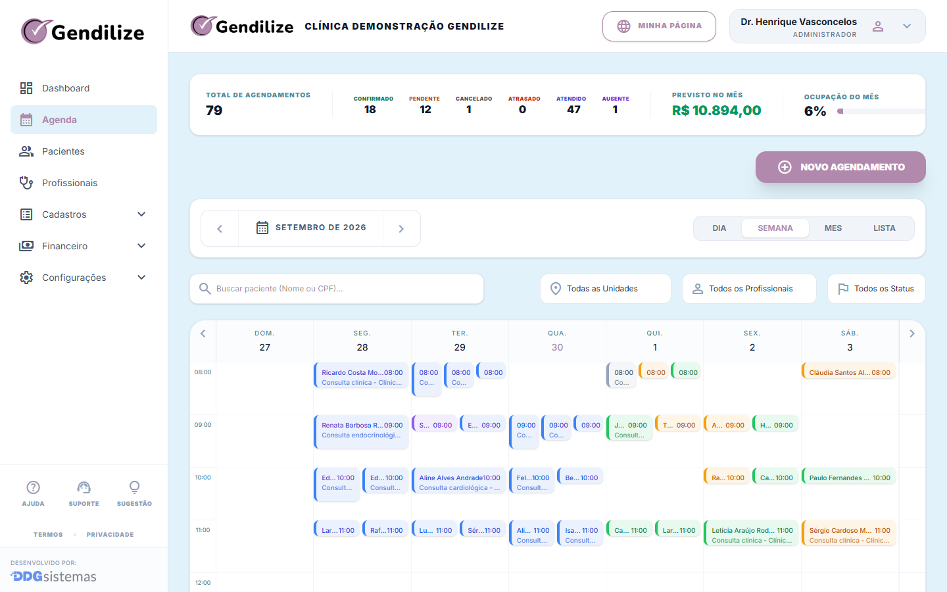Viewport: 947px width, 592px height.
Task: Click the Gendilize logo in sidebar
Action: point(83,32)
